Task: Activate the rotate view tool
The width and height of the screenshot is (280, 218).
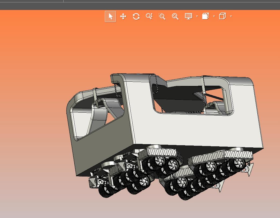Action: pyautogui.click(x=136, y=16)
